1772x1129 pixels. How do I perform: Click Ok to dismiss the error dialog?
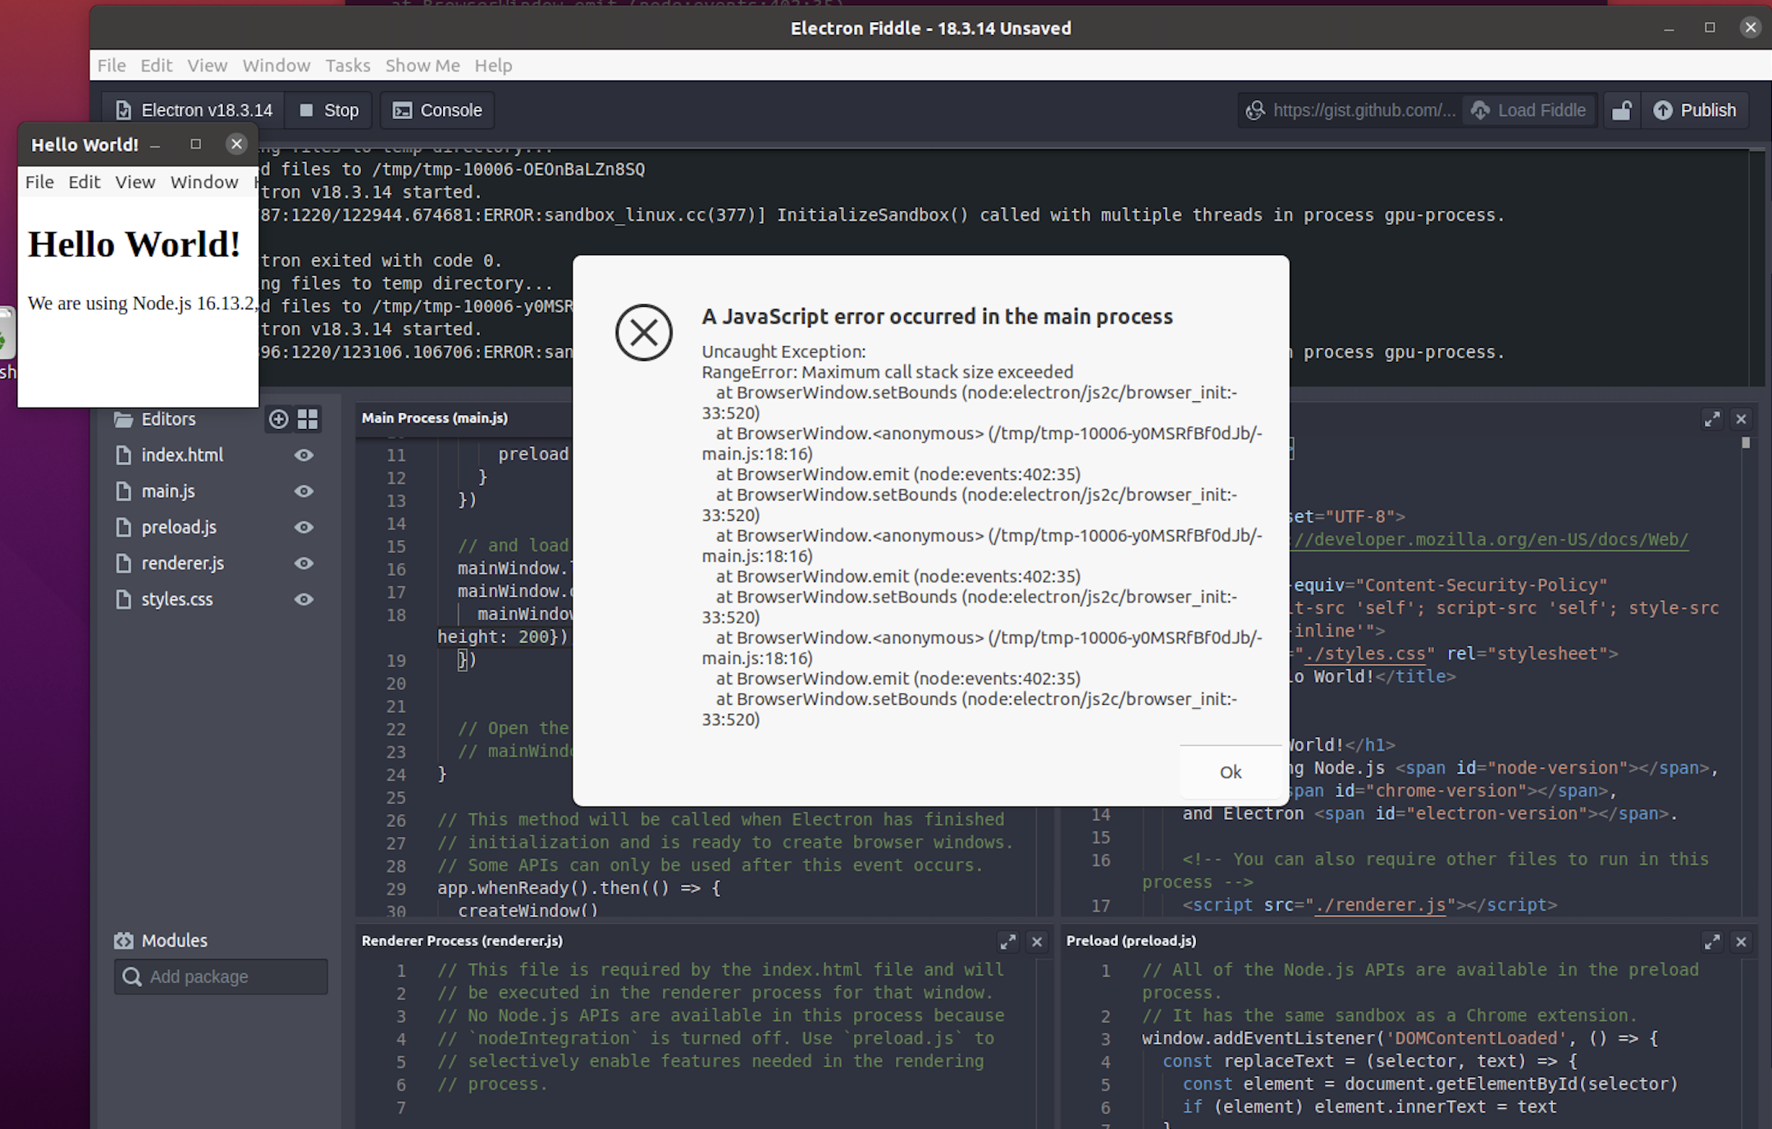click(1230, 771)
